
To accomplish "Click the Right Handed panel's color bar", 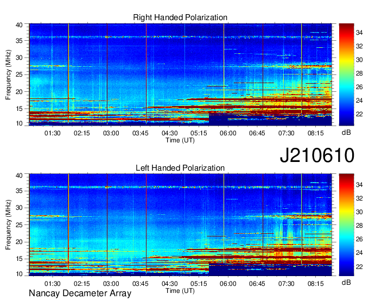I will (346, 74).
